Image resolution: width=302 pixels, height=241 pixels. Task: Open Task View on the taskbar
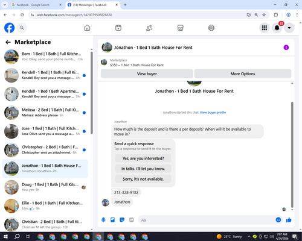[x=28, y=237]
